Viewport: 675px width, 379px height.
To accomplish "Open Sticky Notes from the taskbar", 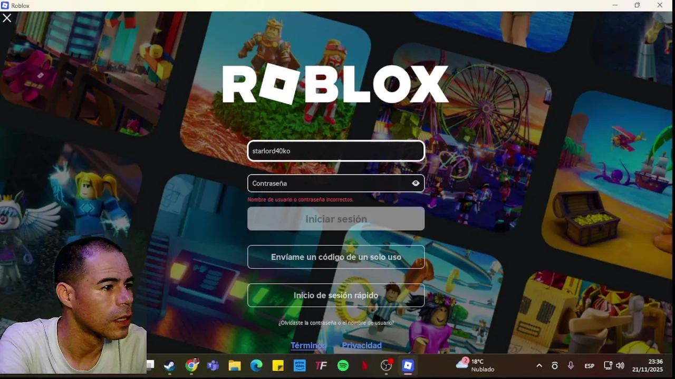I will [278, 365].
